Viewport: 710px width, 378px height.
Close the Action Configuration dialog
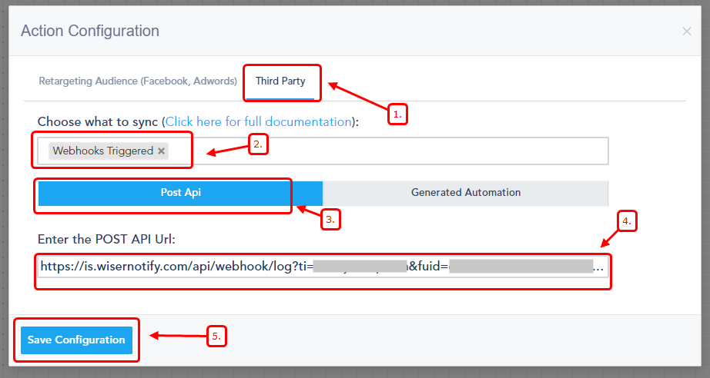click(687, 31)
